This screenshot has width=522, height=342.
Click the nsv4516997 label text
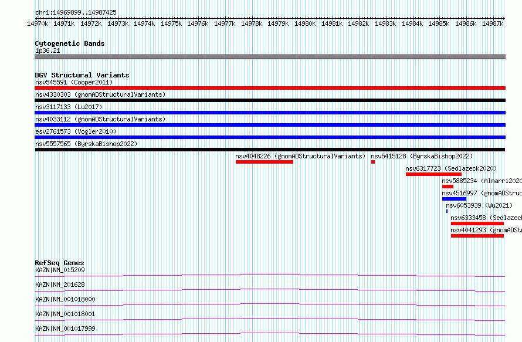482,193
